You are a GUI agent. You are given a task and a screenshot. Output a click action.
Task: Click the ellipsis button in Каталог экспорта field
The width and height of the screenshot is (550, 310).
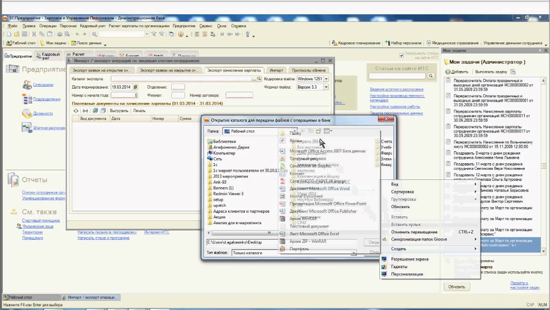tap(254, 79)
